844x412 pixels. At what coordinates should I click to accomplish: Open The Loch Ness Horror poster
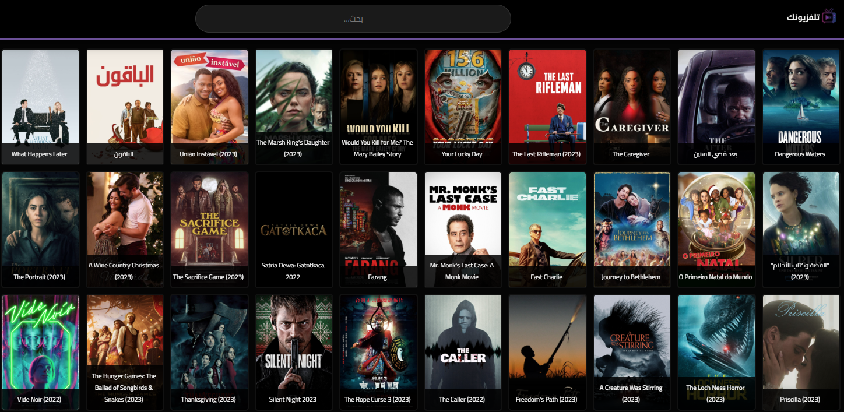717,352
